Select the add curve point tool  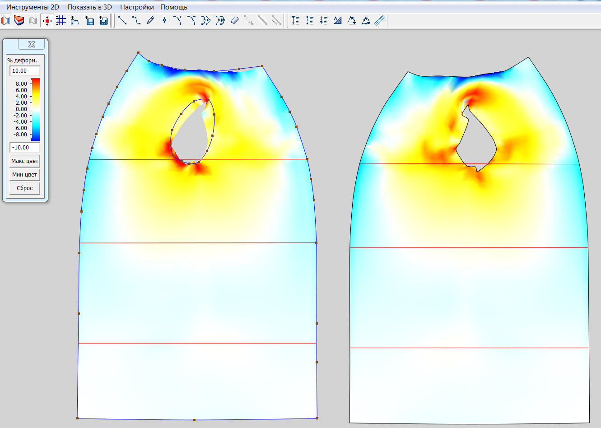pos(178,20)
